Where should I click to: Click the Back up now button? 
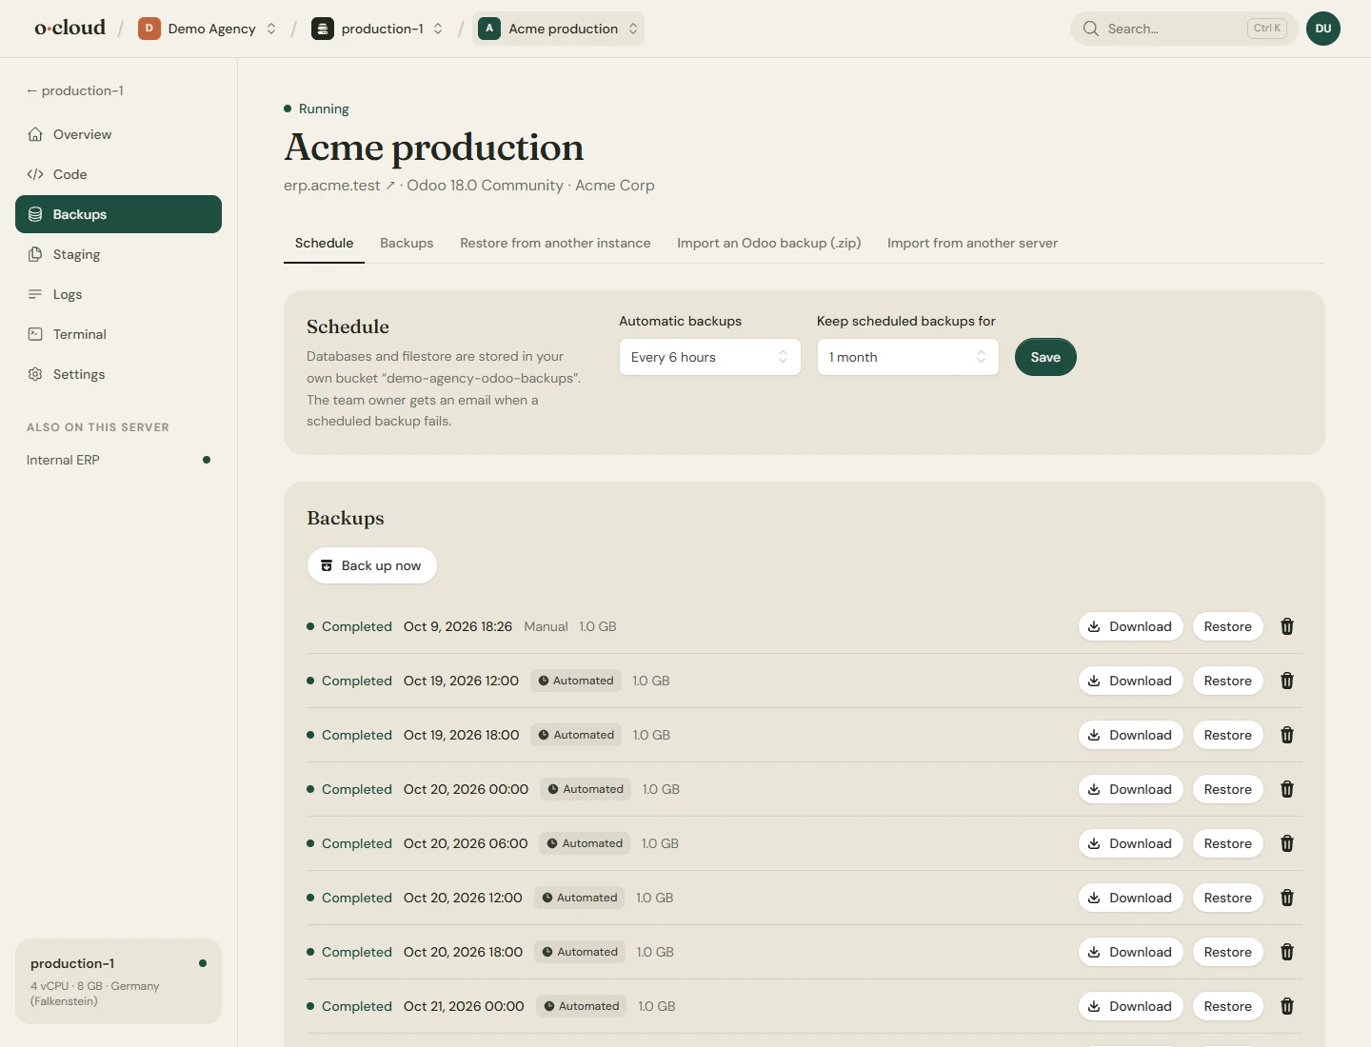click(x=372, y=565)
